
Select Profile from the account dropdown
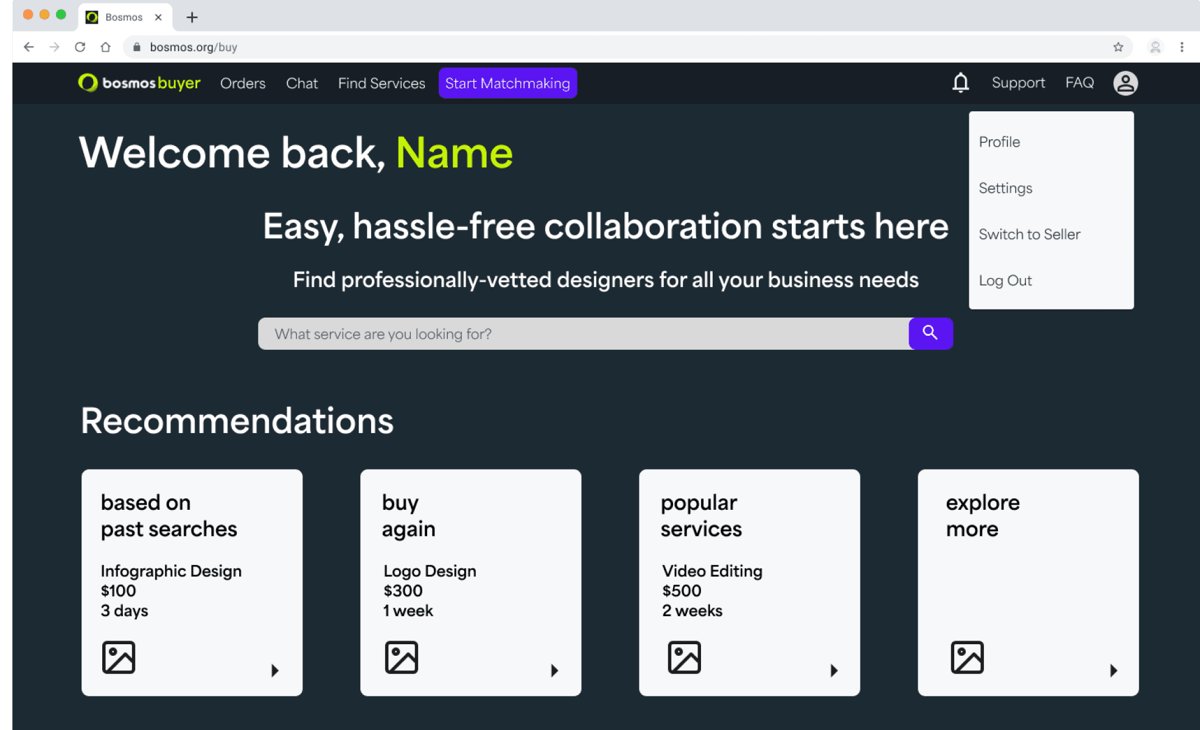[x=999, y=142]
